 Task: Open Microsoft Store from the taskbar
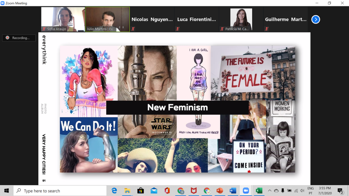coord(140,191)
